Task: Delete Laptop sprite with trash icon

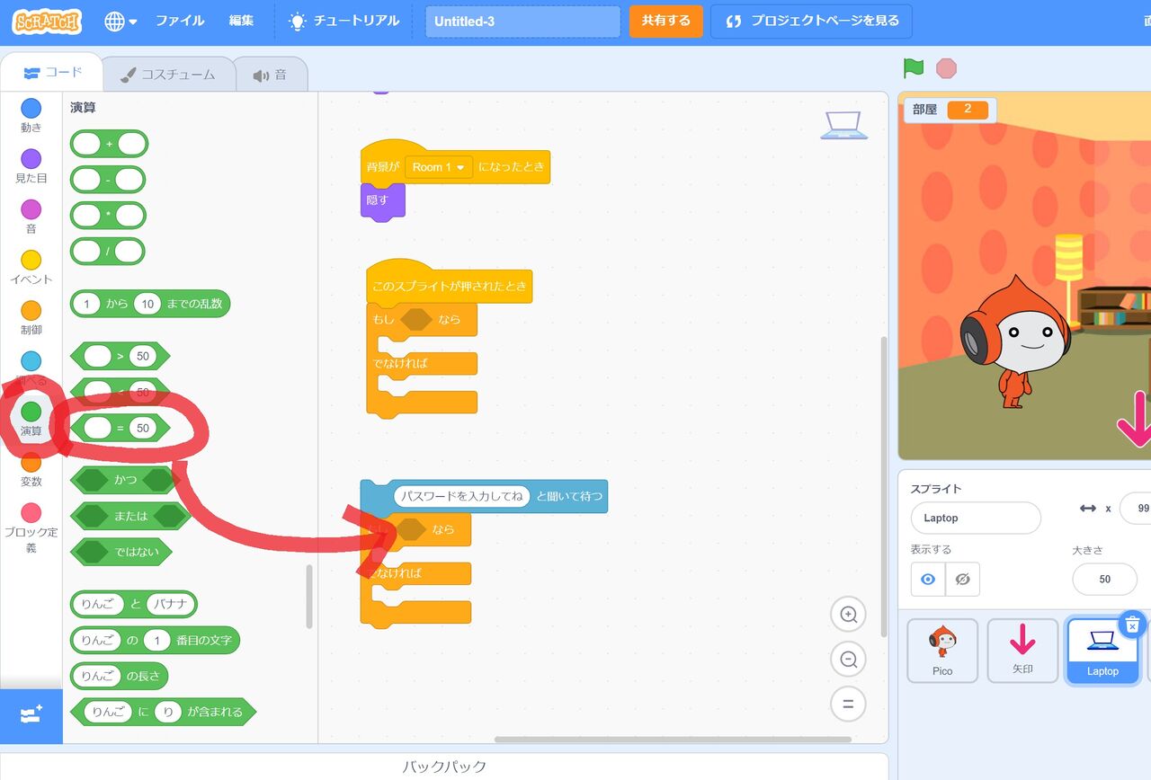Action: click(x=1133, y=623)
